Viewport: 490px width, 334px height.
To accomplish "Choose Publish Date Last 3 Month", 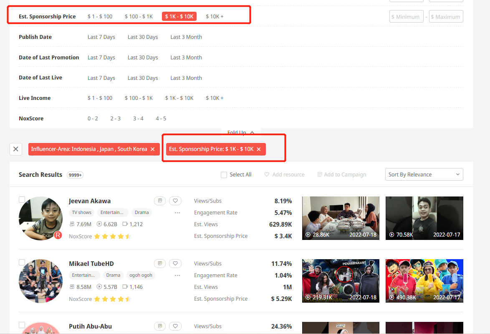I will 186,37.
